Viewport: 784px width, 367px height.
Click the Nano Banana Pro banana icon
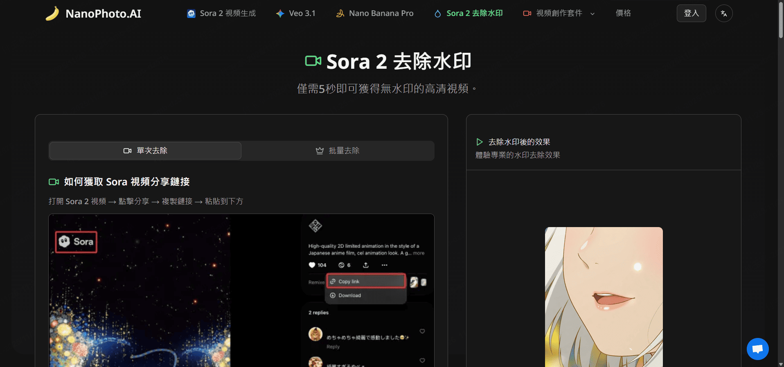click(340, 14)
